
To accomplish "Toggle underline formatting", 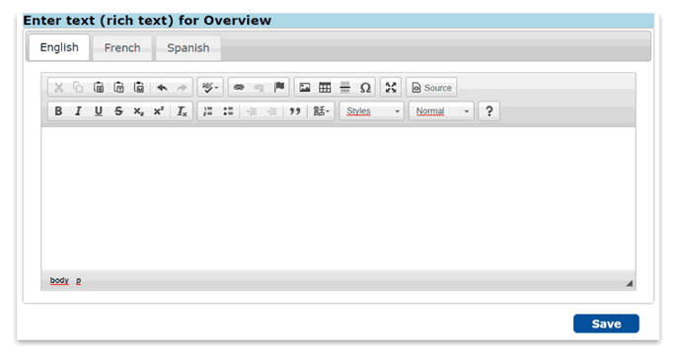I will point(99,111).
